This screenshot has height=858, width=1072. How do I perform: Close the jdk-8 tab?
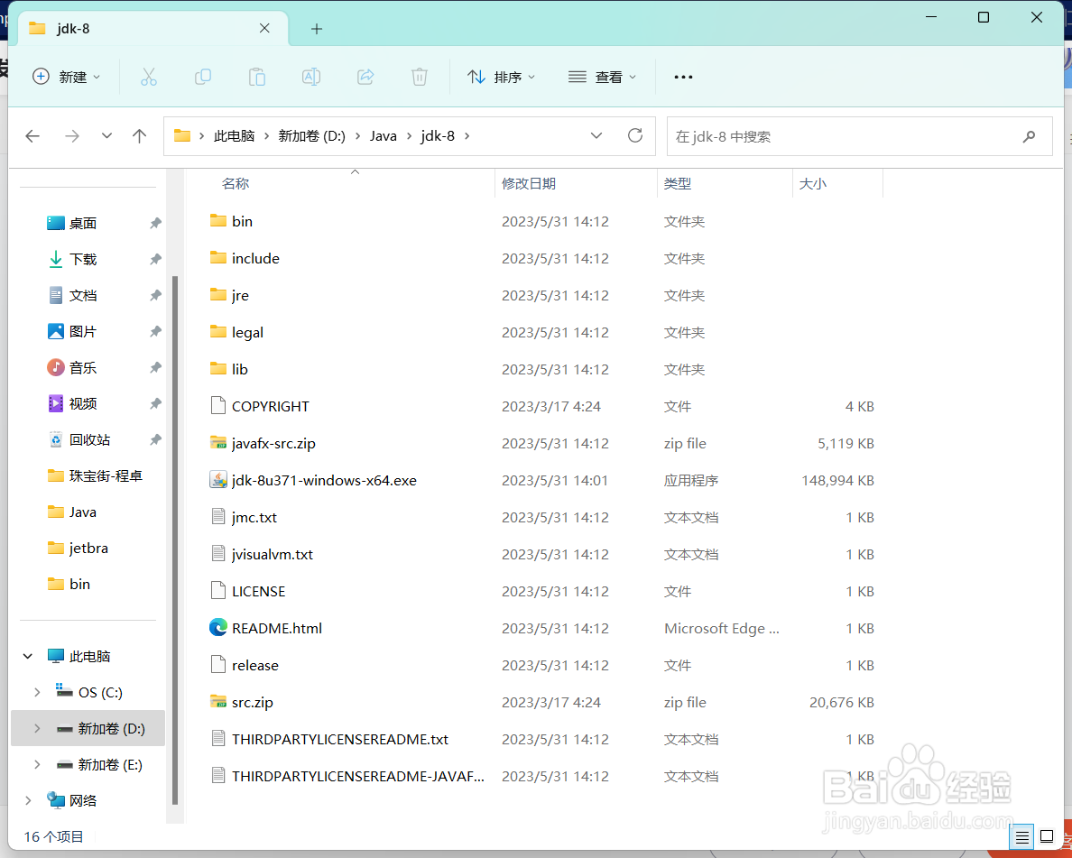264,28
